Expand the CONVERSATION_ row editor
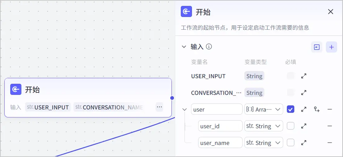This screenshot has height=157, width=343. pyautogui.click(x=304, y=93)
